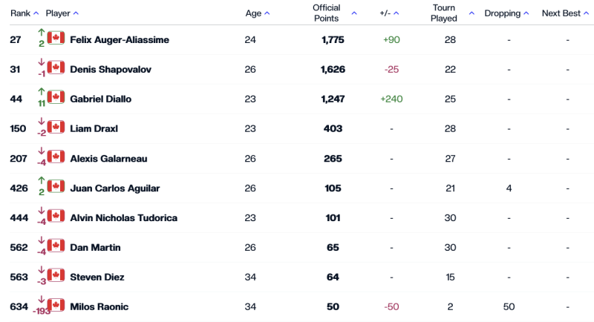The image size is (594, 322).
Task: Open Milos Raonic's player profile
Action: click(99, 307)
